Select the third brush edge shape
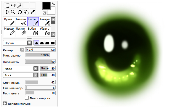 [x=47, y=43]
